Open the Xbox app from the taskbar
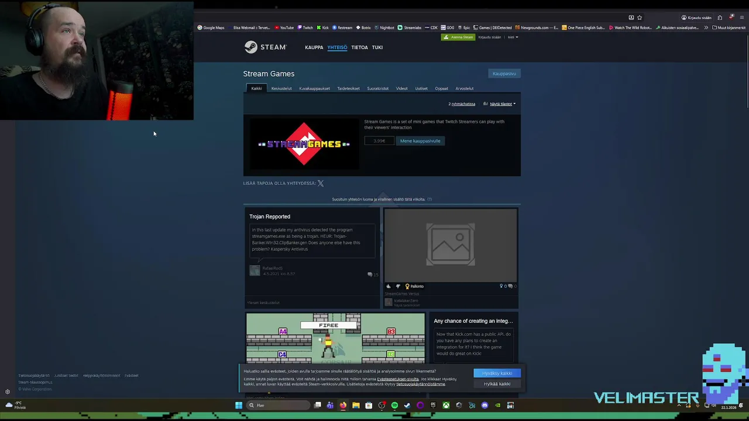The width and height of the screenshot is (749, 421). pos(446,405)
